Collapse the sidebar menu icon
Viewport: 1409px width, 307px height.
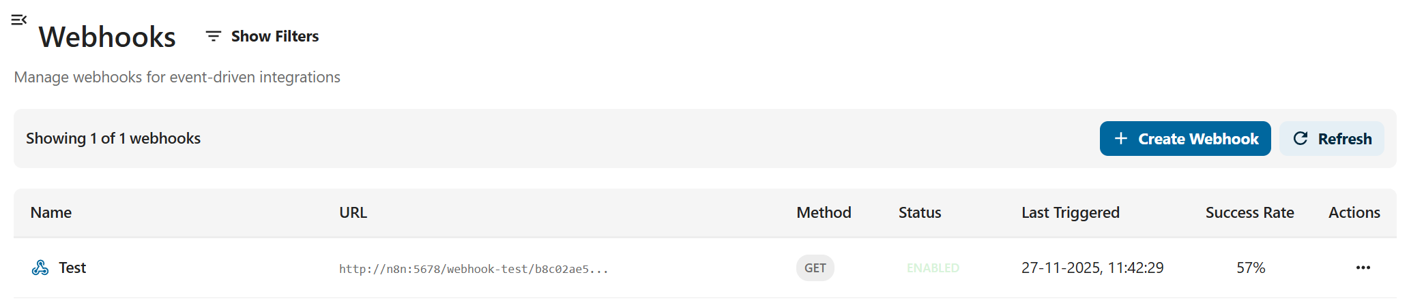click(x=18, y=20)
